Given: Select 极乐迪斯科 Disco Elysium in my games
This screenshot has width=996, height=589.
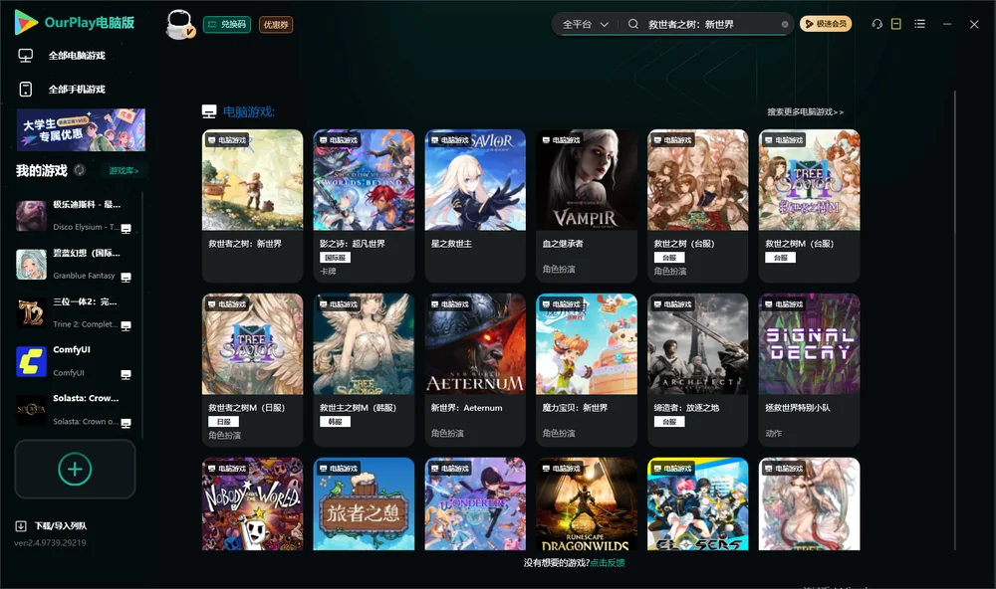Looking at the screenshot, I should tap(75, 215).
